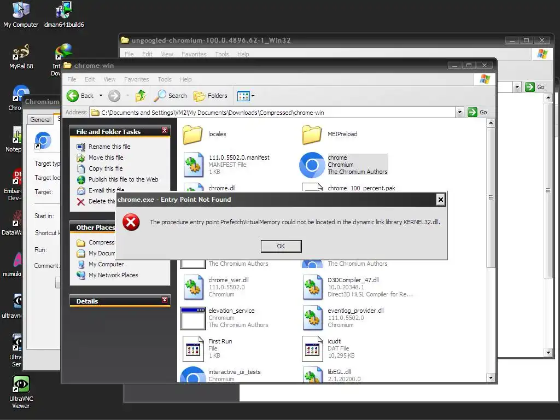This screenshot has height=420, width=560.
Task: Click the Copy this file icon
Action: (x=81, y=168)
